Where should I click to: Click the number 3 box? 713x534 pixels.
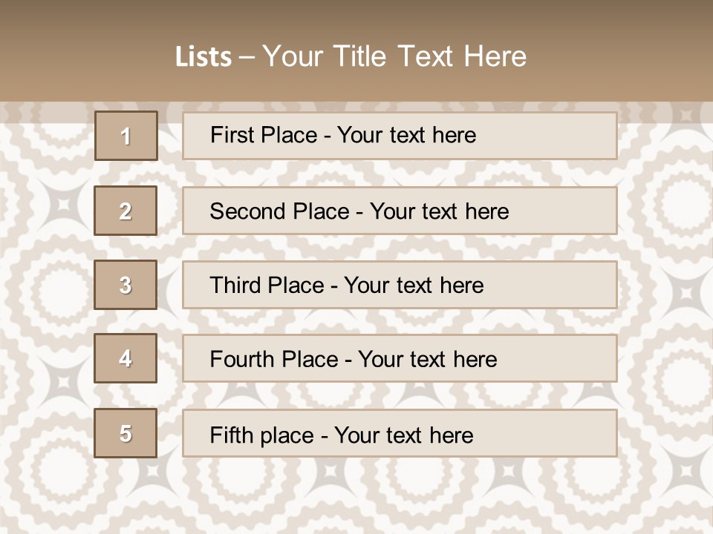pyautogui.click(x=126, y=285)
